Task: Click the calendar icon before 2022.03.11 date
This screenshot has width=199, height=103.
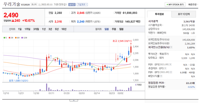Action: (40, 5)
